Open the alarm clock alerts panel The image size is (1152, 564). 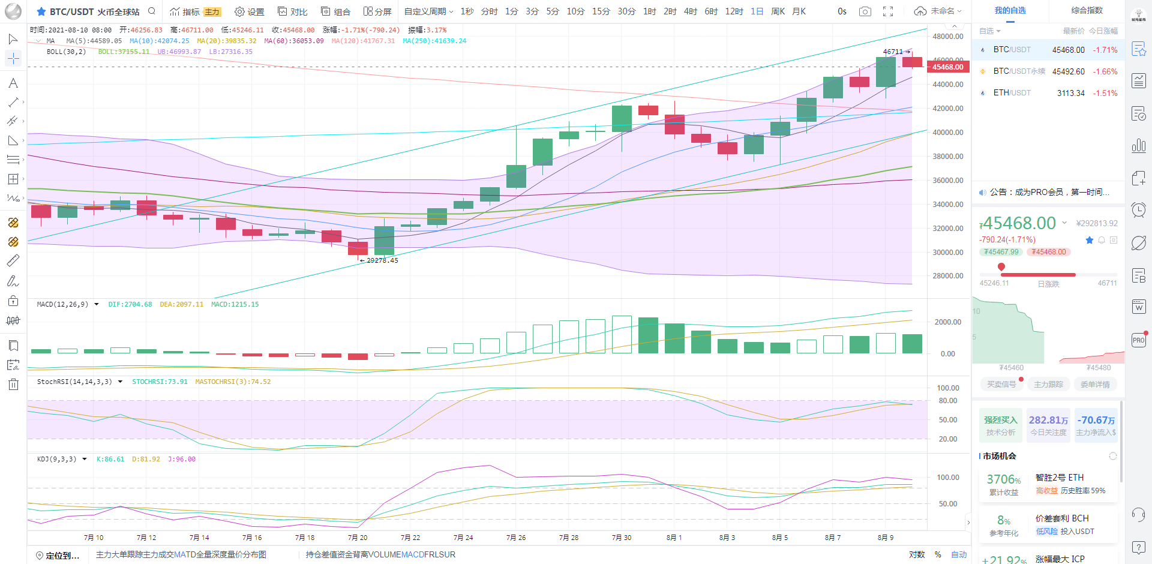point(1138,209)
